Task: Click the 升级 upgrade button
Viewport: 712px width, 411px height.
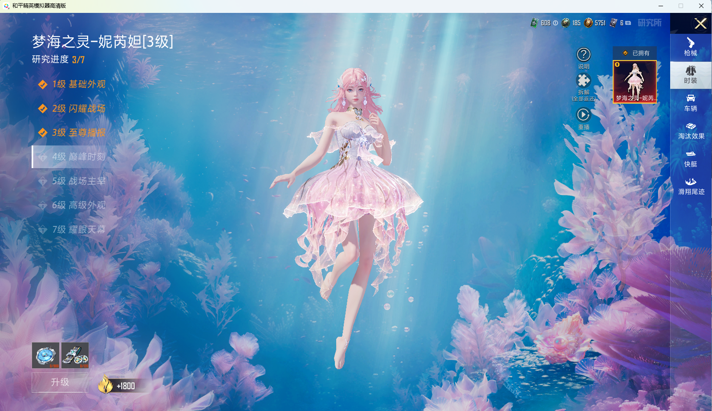Action: [60, 382]
